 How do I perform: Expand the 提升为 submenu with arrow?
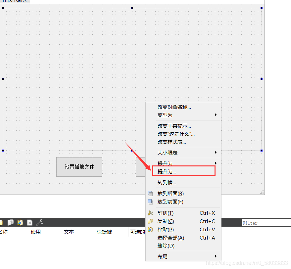(183, 163)
